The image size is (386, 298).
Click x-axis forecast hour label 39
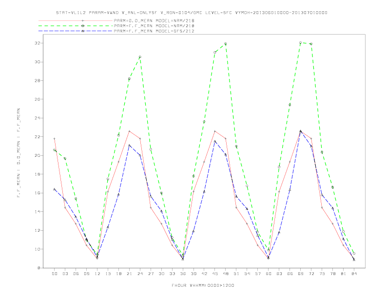pos(193,274)
